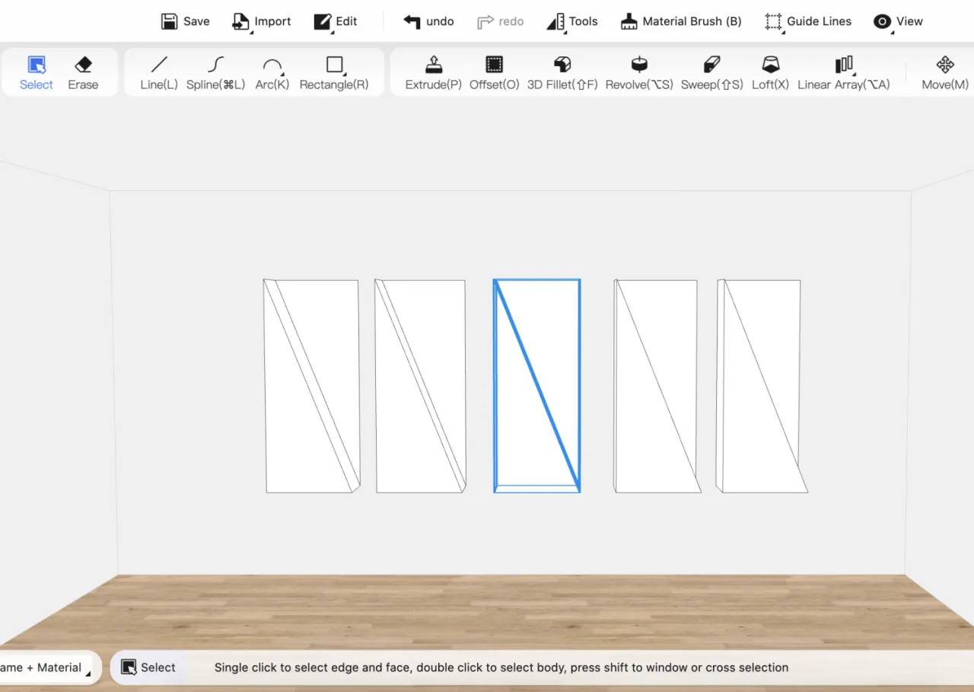Pick the Sweep tool
This screenshot has height=692, width=974.
[x=711, y=65]
